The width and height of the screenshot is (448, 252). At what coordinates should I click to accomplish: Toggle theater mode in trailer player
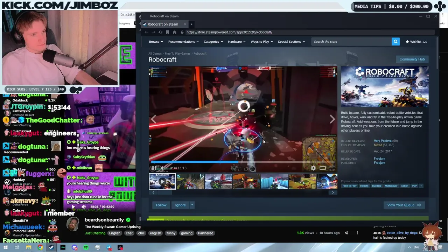pos(322,168)
